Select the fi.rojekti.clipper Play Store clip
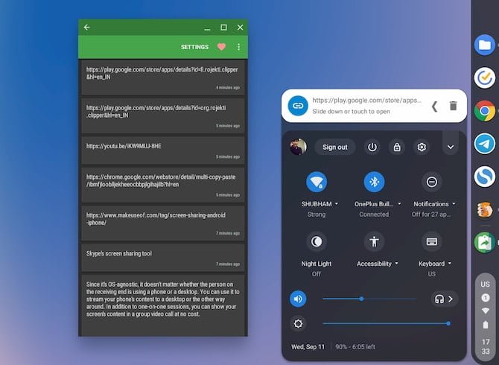Image resolution: width=499 pixels, height=365 pixels. click(x=162, y=77)
